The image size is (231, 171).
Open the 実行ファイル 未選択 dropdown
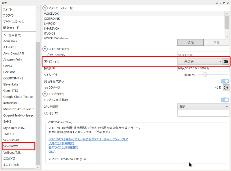click(200, 62)
